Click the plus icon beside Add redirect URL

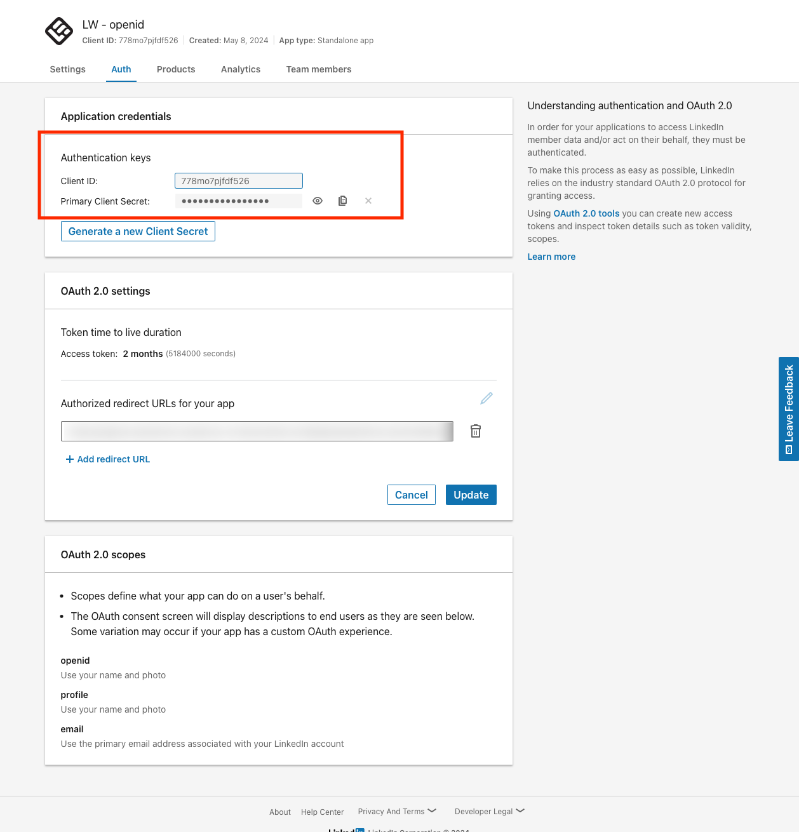click(x=70, y=459)
